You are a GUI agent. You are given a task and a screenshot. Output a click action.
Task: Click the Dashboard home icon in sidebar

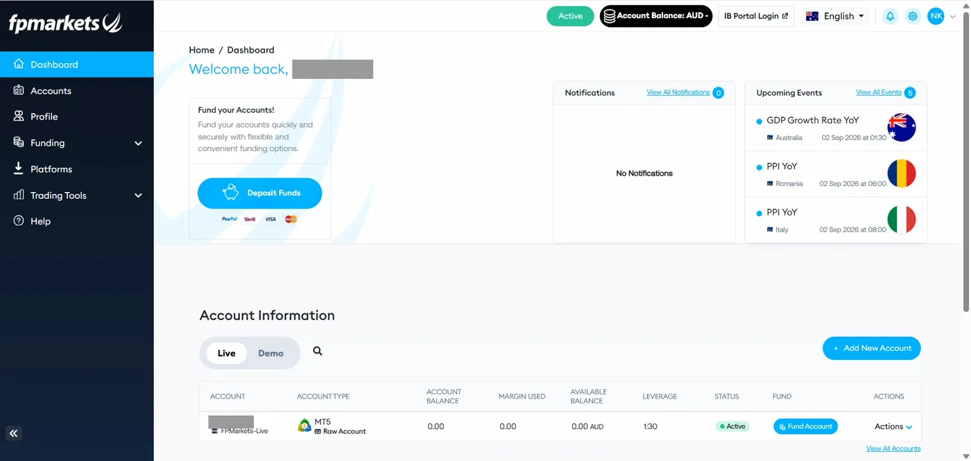point(19,64)
